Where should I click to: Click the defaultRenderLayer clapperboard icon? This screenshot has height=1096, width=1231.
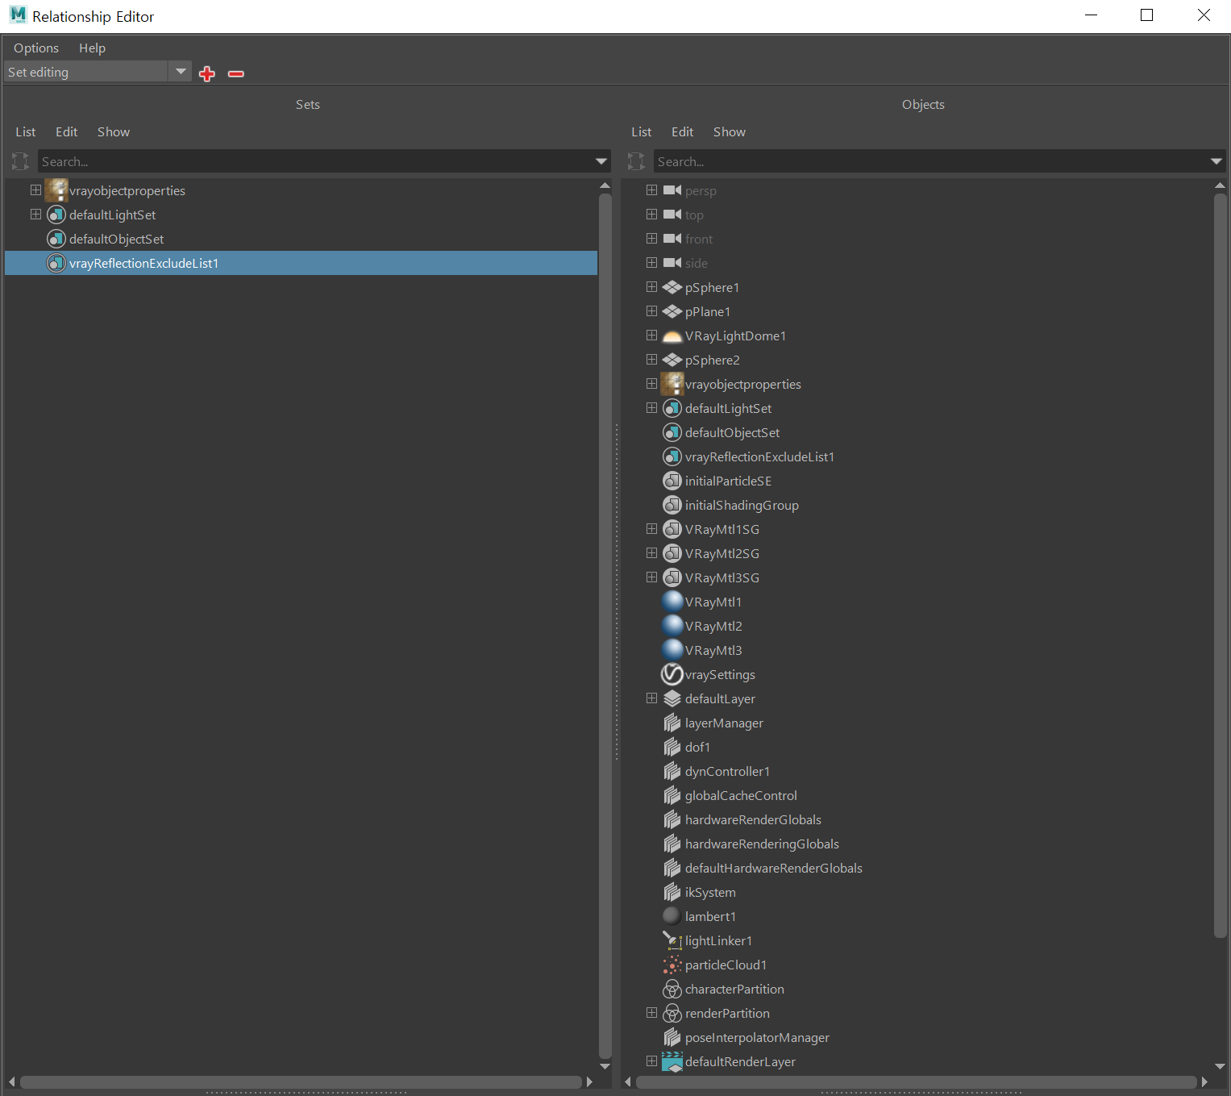672,1061
